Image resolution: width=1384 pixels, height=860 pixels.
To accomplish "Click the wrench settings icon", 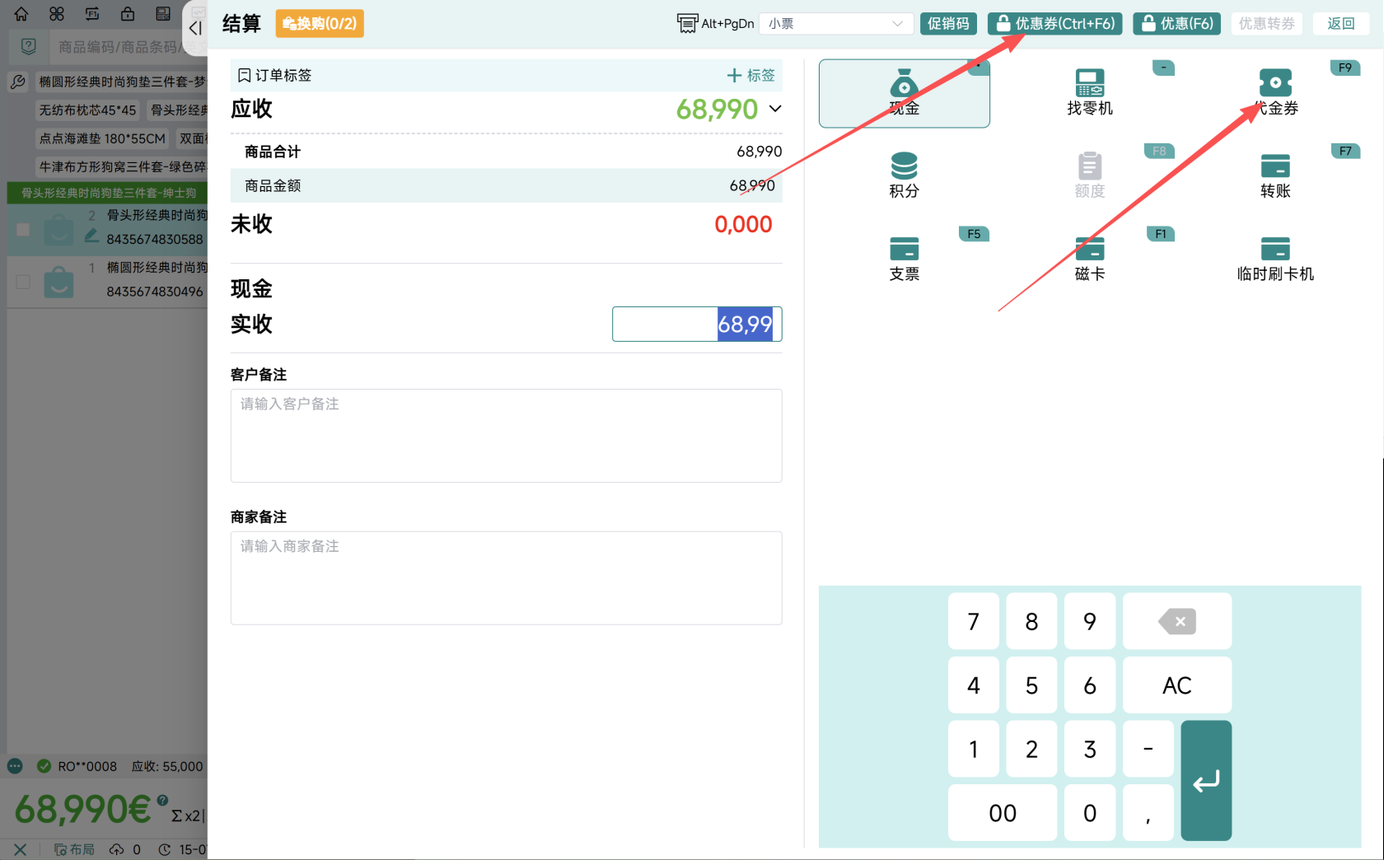I will [x=18, y=82].
